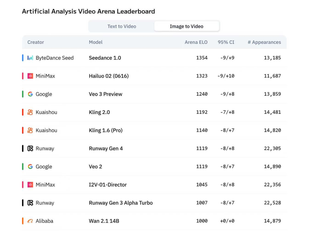Click the 95% CI column header
This screenshot has height=231, width=325.
click(x=226, y=42)
